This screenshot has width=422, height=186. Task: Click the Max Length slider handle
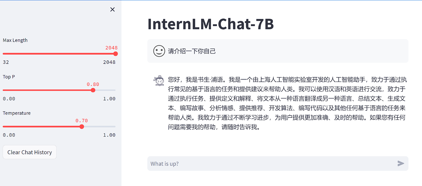point(115,54)
